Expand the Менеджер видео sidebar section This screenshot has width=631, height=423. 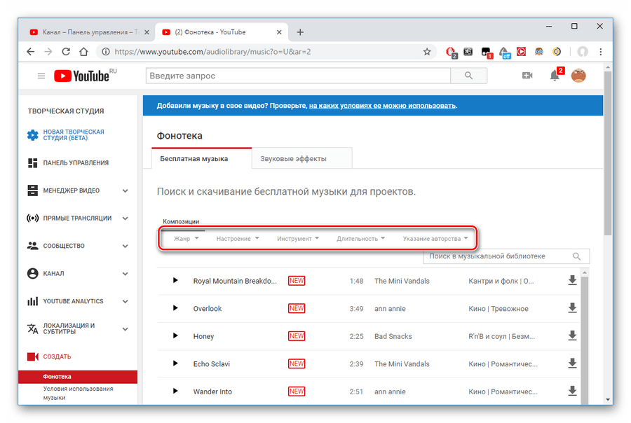click(x=125, y=190)
